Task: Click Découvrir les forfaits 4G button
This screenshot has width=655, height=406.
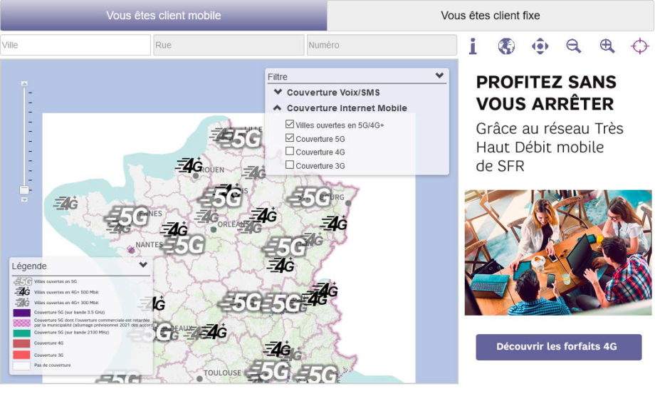Action: click(x=558, y=347)
